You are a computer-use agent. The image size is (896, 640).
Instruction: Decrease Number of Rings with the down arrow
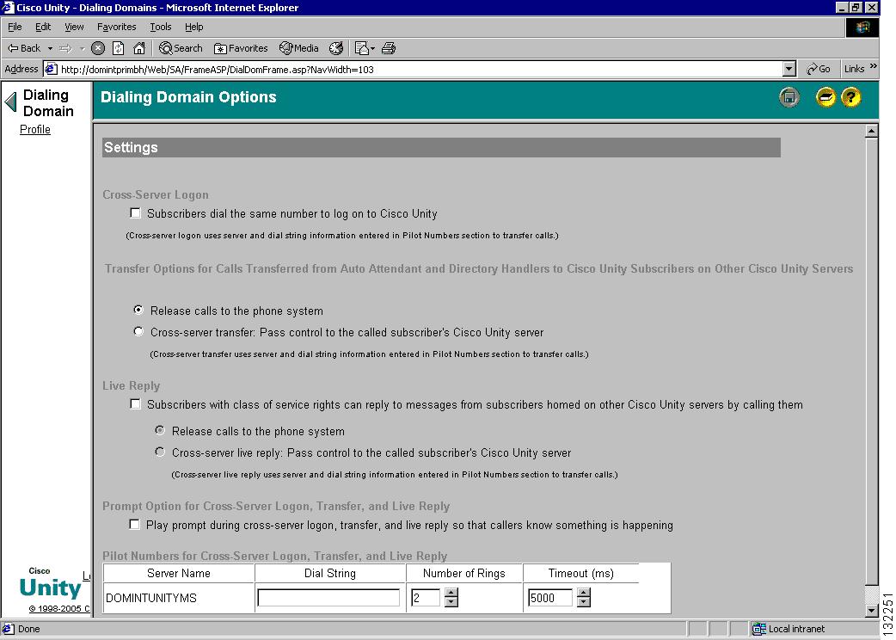[x=451, y=602]
